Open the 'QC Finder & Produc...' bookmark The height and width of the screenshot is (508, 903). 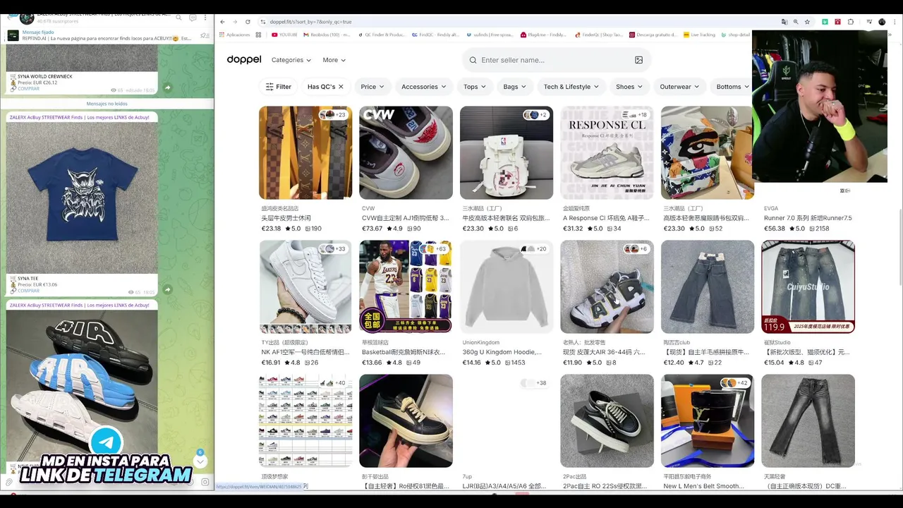pos(382,35)
